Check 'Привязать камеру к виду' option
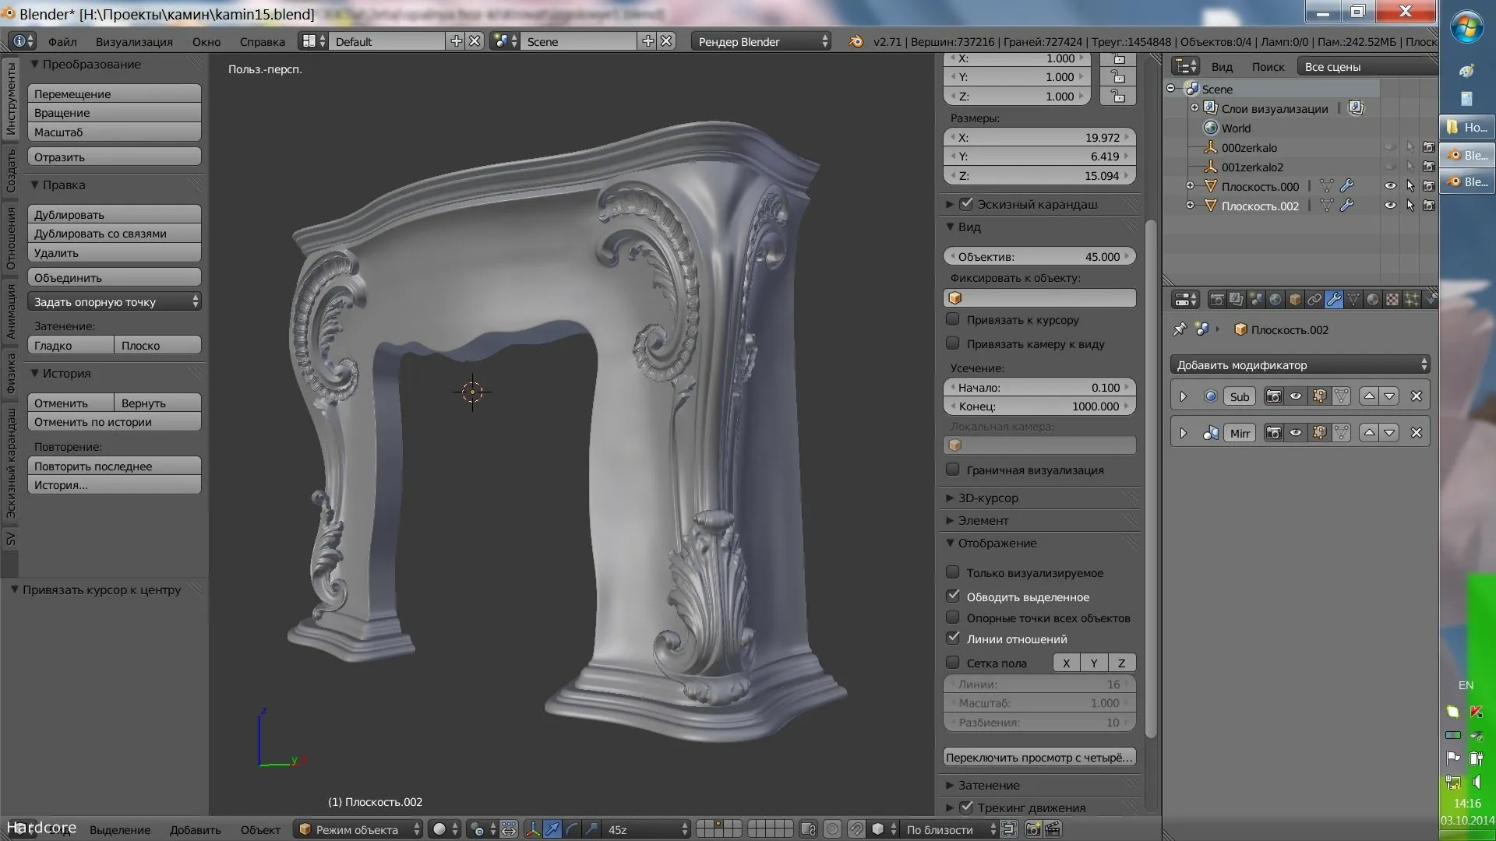1496x841 pixels. pyautogui.click(x=952, y=343)
